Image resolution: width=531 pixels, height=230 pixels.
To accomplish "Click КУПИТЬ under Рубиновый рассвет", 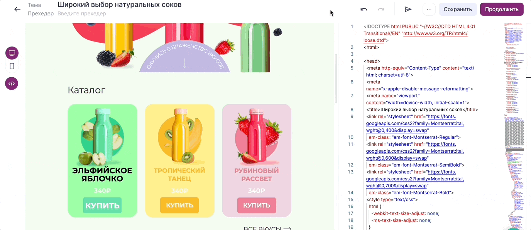I will [257, 205].
